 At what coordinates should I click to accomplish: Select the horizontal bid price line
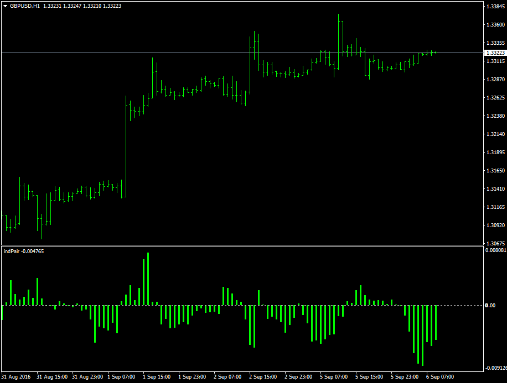(x=242, y=53)
